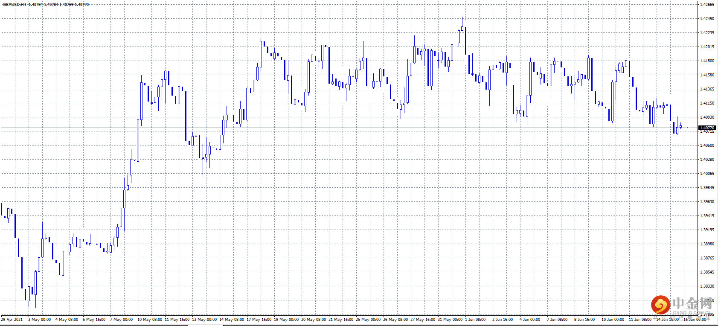
Task: Select the 5 May 16:00 time label
Action: 94,319
